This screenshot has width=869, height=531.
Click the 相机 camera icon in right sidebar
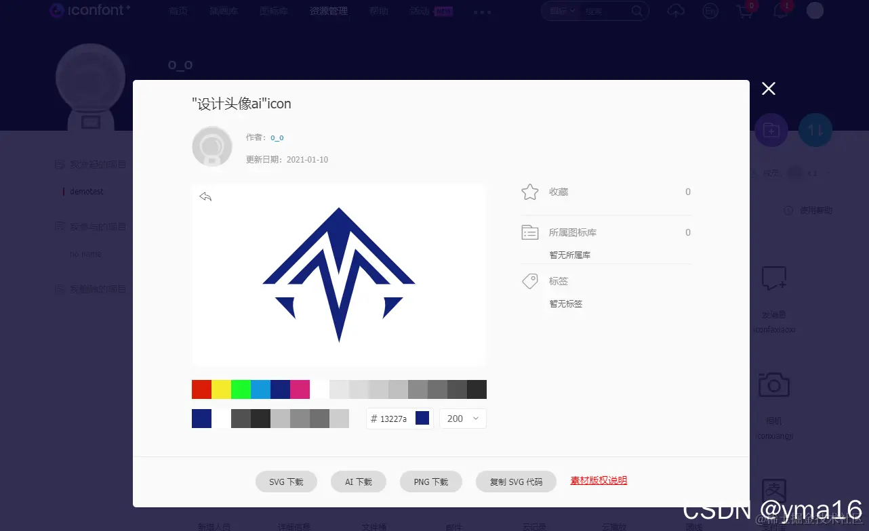773,384
